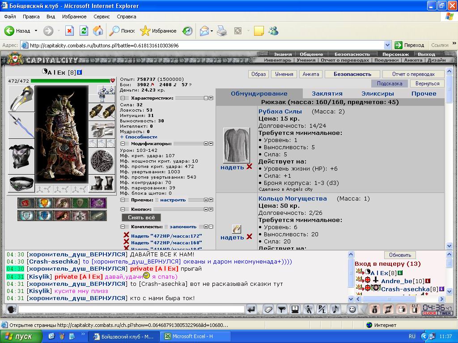Click the speaker sound icon in chat bar
This screenshot has height=343, width=458.
tap(335, 310)
